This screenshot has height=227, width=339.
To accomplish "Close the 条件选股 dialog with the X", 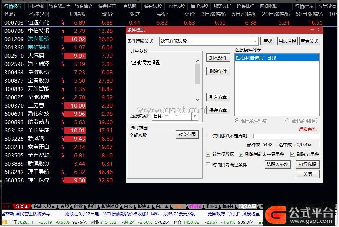I will click(x=320, y=30).
